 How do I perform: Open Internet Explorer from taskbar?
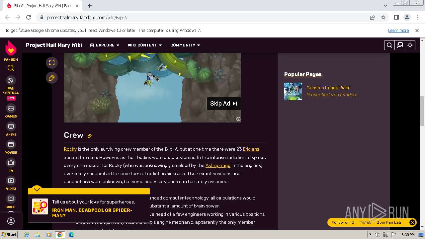26,235
